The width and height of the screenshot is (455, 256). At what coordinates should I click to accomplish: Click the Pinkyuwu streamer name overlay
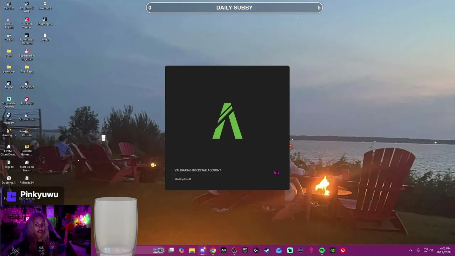39,194
